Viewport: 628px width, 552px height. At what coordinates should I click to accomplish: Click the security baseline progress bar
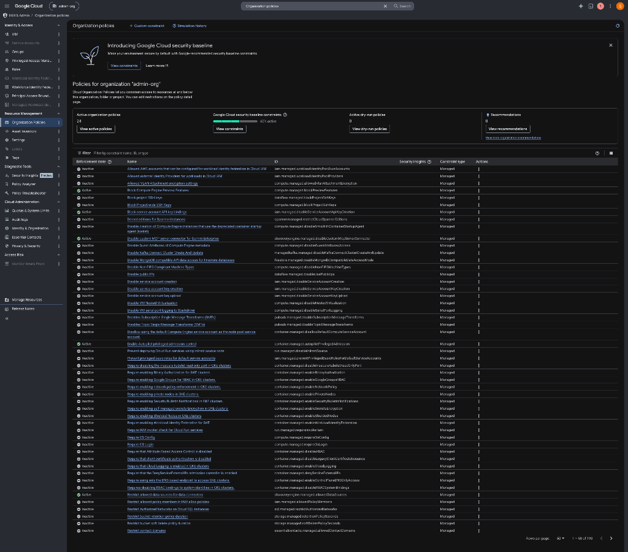coord(235,121)
